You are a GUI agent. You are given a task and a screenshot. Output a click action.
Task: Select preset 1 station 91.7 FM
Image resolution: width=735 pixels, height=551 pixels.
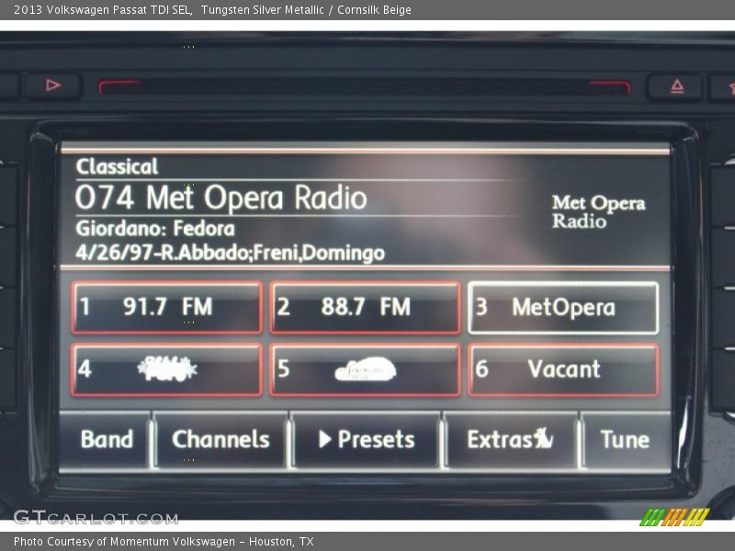click(x=167, y=308)
